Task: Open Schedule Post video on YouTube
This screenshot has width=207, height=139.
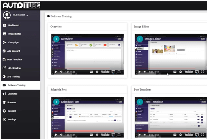Action: [105, 135]
